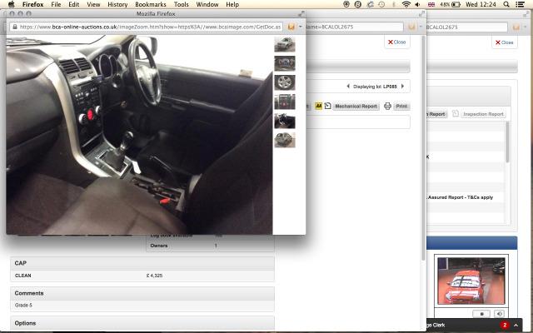This screenshot has width=533, height=333.
Task: Open dropdown arrow in middle window URL bar
Action: coord(421,27)
